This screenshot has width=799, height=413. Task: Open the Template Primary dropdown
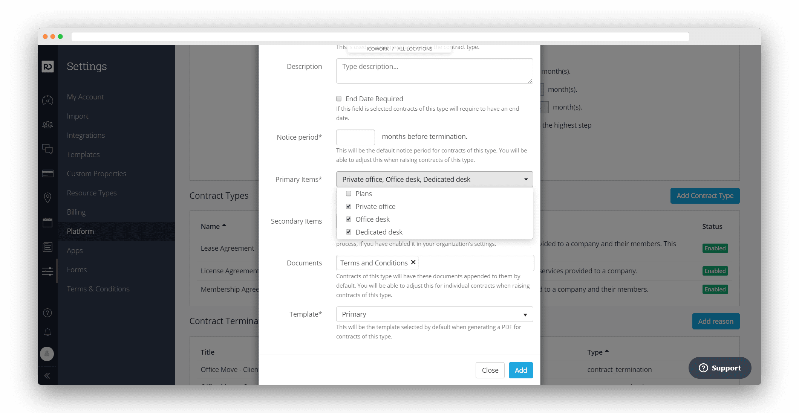click(435, 314)
